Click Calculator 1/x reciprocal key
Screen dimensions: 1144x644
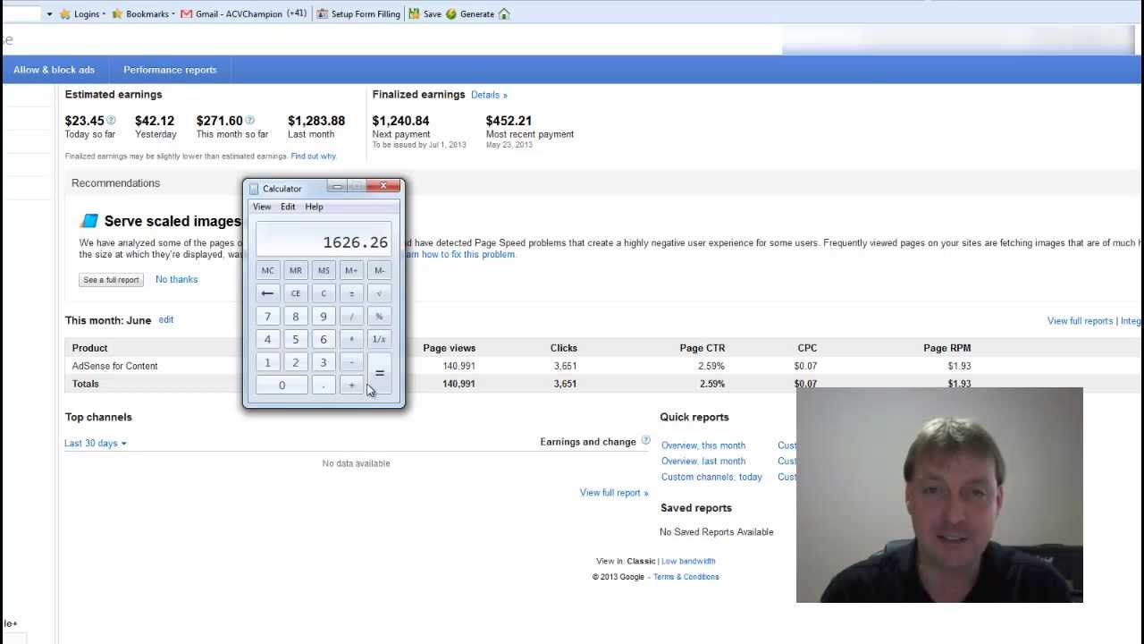point(380,340)
